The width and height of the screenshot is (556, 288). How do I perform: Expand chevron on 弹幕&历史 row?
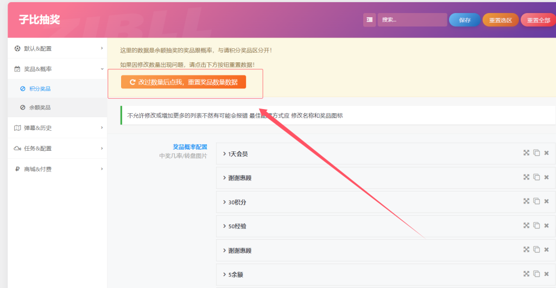tap(102, 127)
